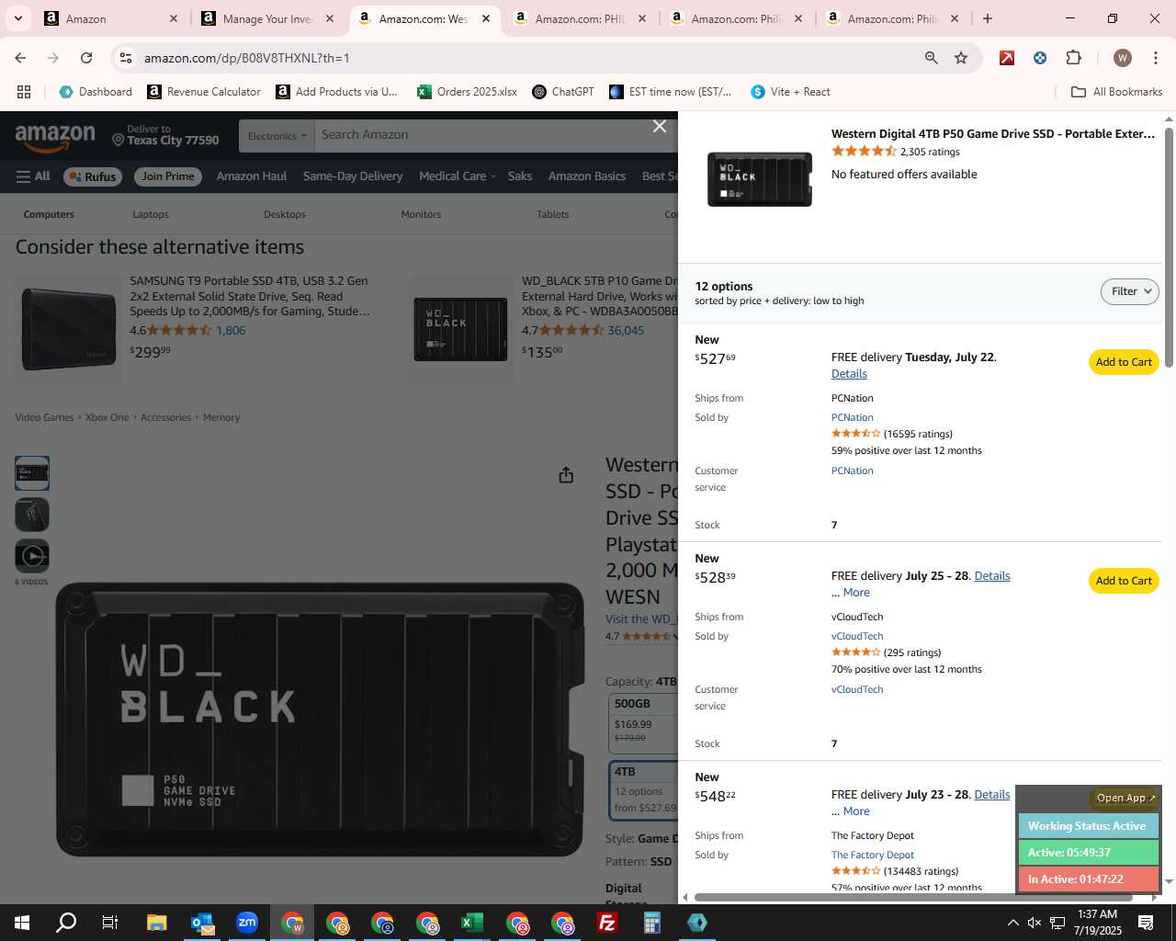Open the Rufus button
Image resolution: width=1176 pixels, height=941 pixels.
(93, 176)
